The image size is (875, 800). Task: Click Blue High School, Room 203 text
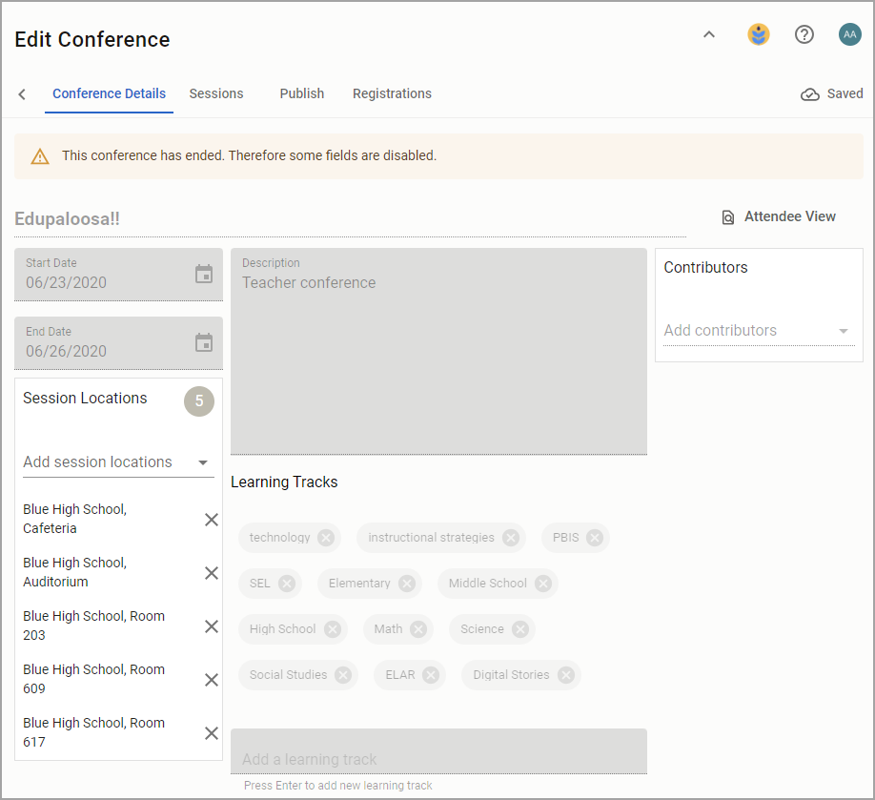coord(93,626)
